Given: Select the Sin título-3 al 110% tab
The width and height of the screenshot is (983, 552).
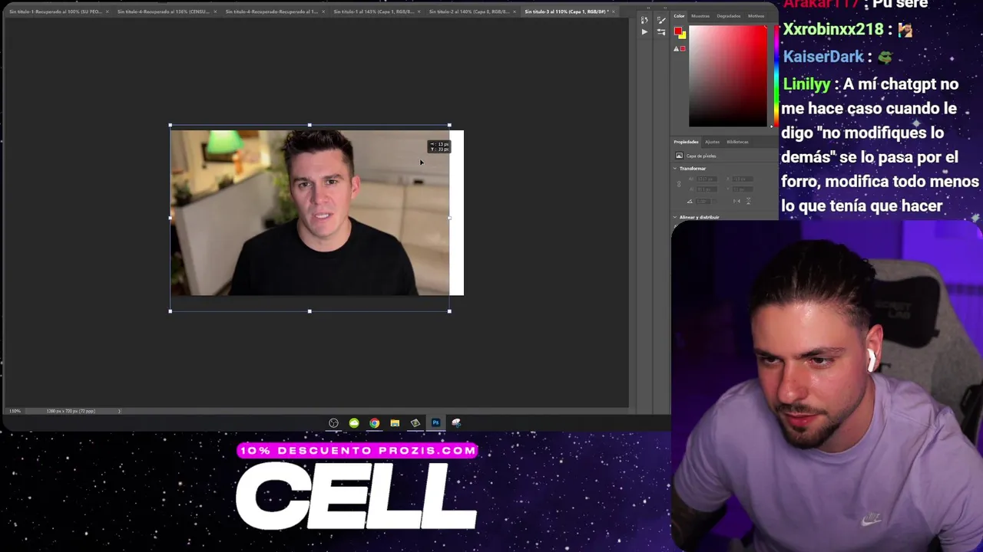Looking at the screenshot, I should (566, 11).
